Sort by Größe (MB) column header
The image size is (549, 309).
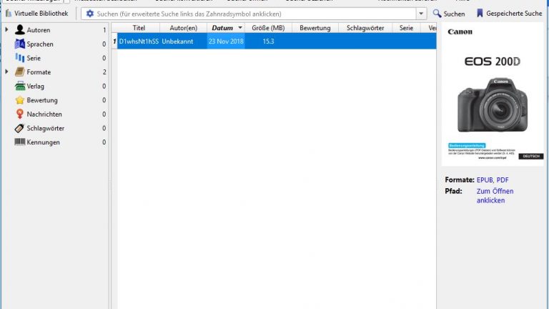point(269,28)
